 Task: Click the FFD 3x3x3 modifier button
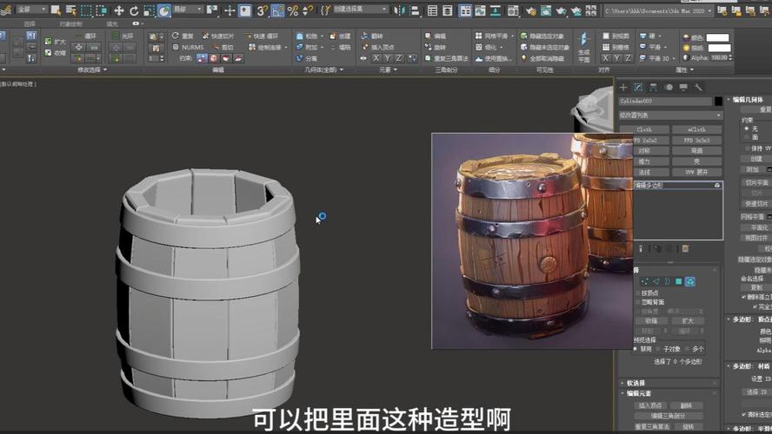[696, 140]
